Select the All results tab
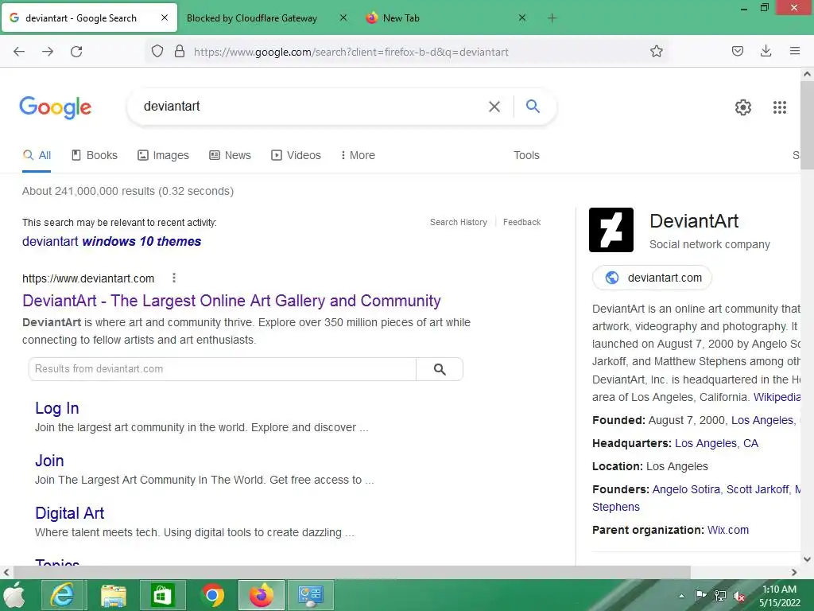This screenshot has width=814, height=611. (x=37, y=155)
